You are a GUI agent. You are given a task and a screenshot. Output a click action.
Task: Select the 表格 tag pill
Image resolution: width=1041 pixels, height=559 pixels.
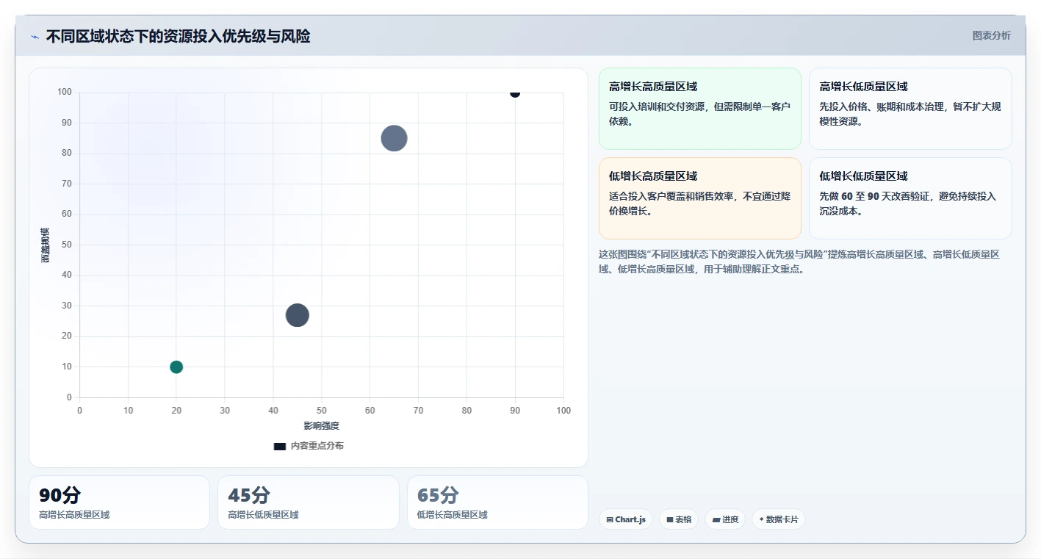[x=679, y=519]
